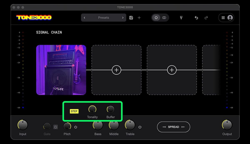The width and height of the screenshot is (250, 144).
Task: Open the KSR amp thumbnail
Action: pyautogui.click(x=61, y=70)
